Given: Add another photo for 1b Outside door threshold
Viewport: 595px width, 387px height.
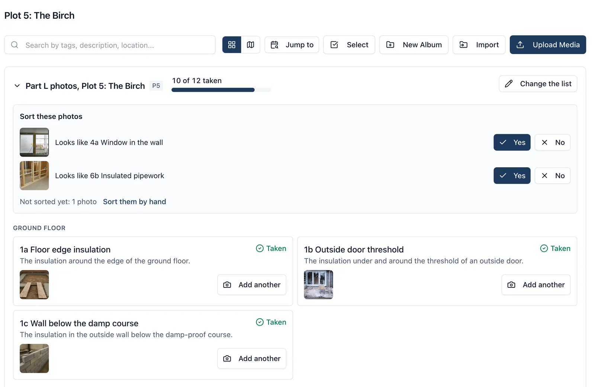Looking at the screenshot, I should click(x=536, y=285).
